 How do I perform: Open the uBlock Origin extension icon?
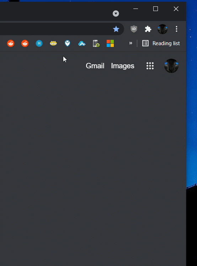[134, 29]
